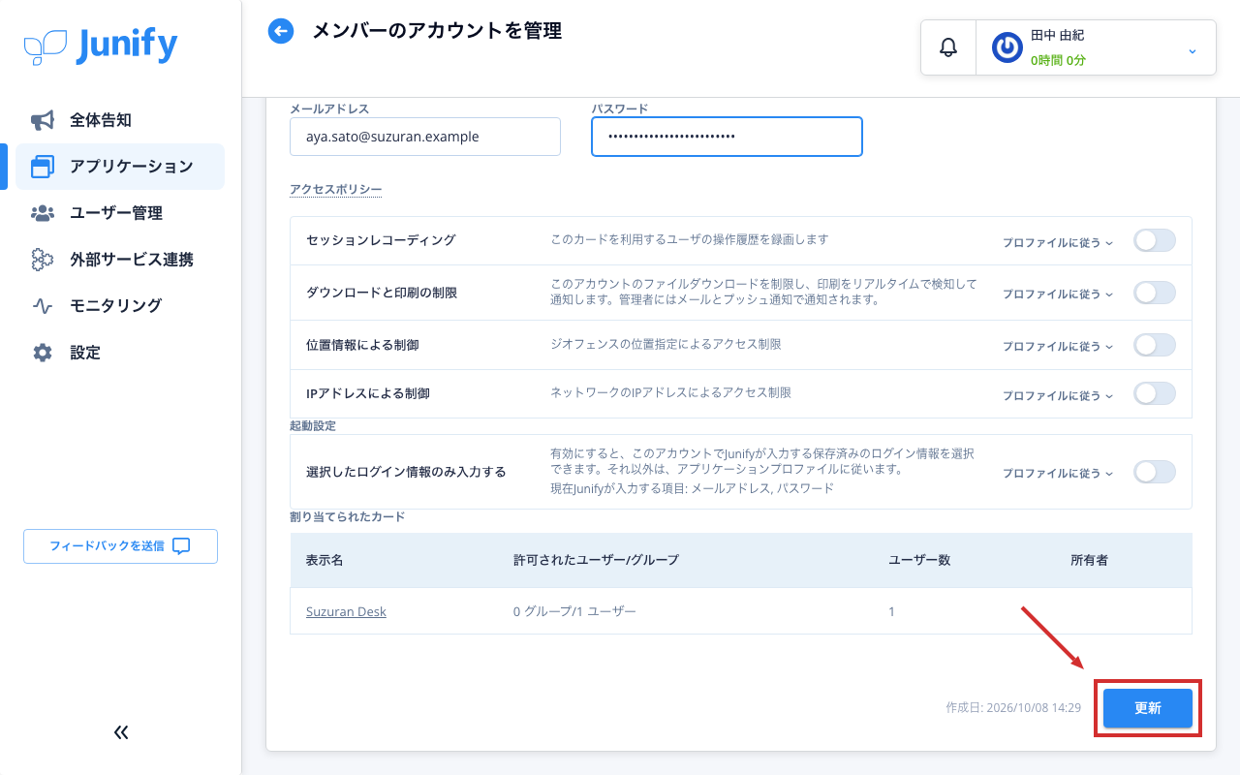Open プロファイルに従う dropdown for セッションレコーディング
This screenshot has height=775, width=1240.
point(1058,242)
